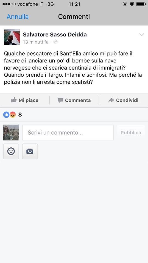Tap the battery icon in status bar
The height and width of the screenshot is (263, 148).
tap(141, 4)
